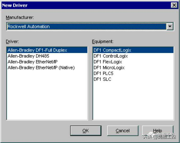Image resolution: width=180 pixels, height=143 pixels.
Task: Click the Rockwell Automation combo box field
Action: click(85, 27)
